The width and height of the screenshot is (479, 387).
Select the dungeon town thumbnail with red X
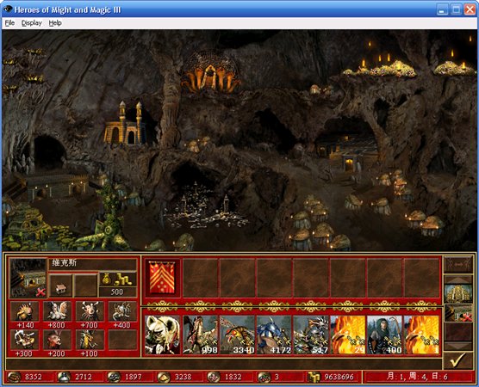point(458,313)
